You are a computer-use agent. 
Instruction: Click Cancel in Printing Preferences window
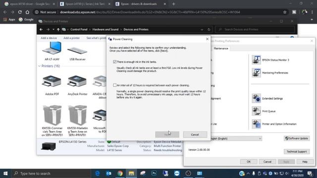267,162
